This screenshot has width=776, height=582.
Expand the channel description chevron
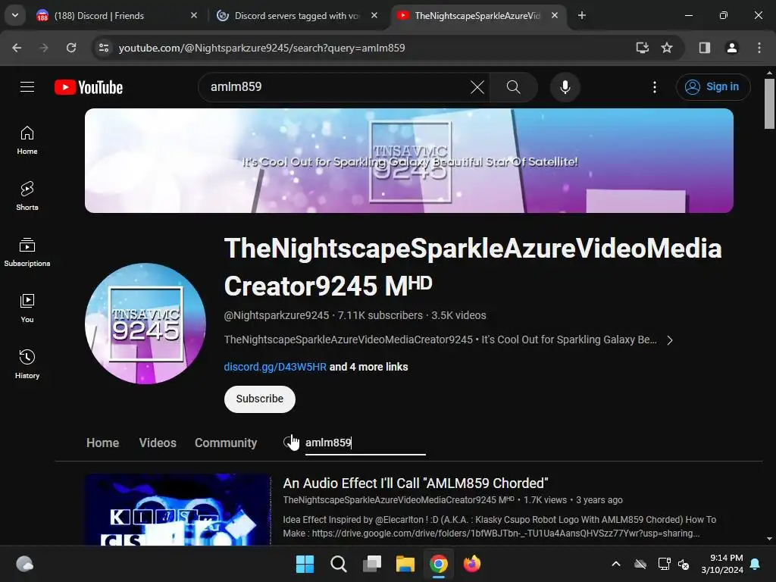(670, 340)
